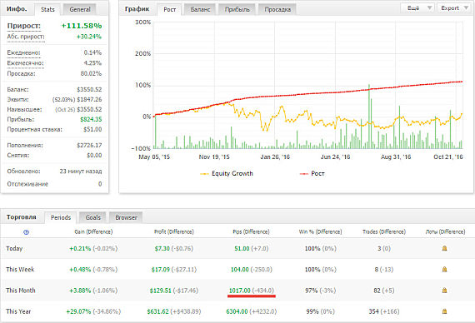This screenshot has width=475, height=323.
Task: Click the This Year row label
Action: (18, 311)
